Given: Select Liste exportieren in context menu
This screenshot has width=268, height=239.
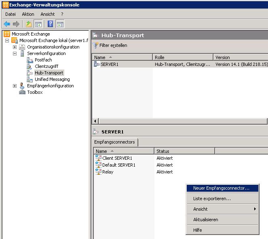Looking at the screenshot, I should click(212, 199).
